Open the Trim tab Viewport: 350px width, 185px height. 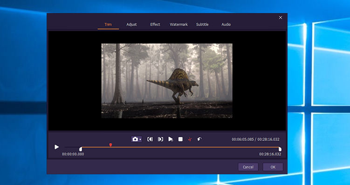tap(108, 25)
